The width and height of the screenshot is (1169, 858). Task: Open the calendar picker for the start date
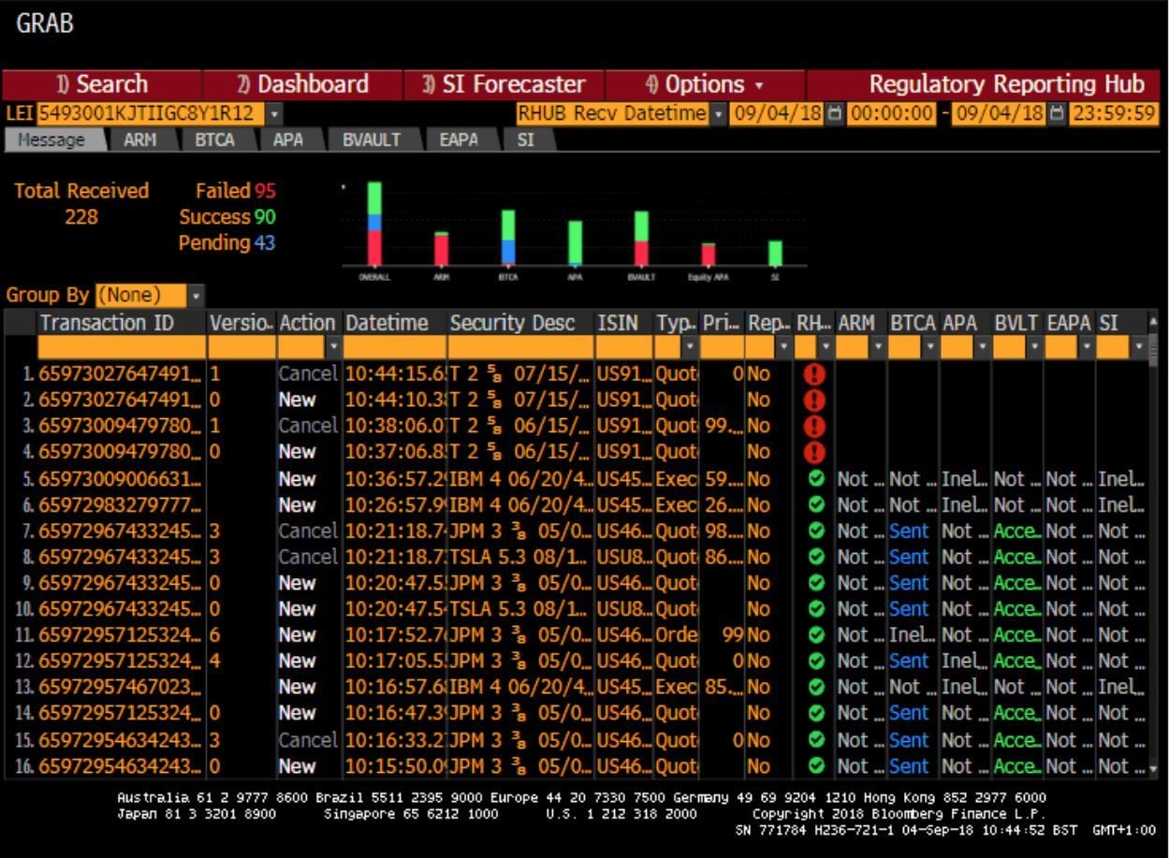(x=835, y=114)
